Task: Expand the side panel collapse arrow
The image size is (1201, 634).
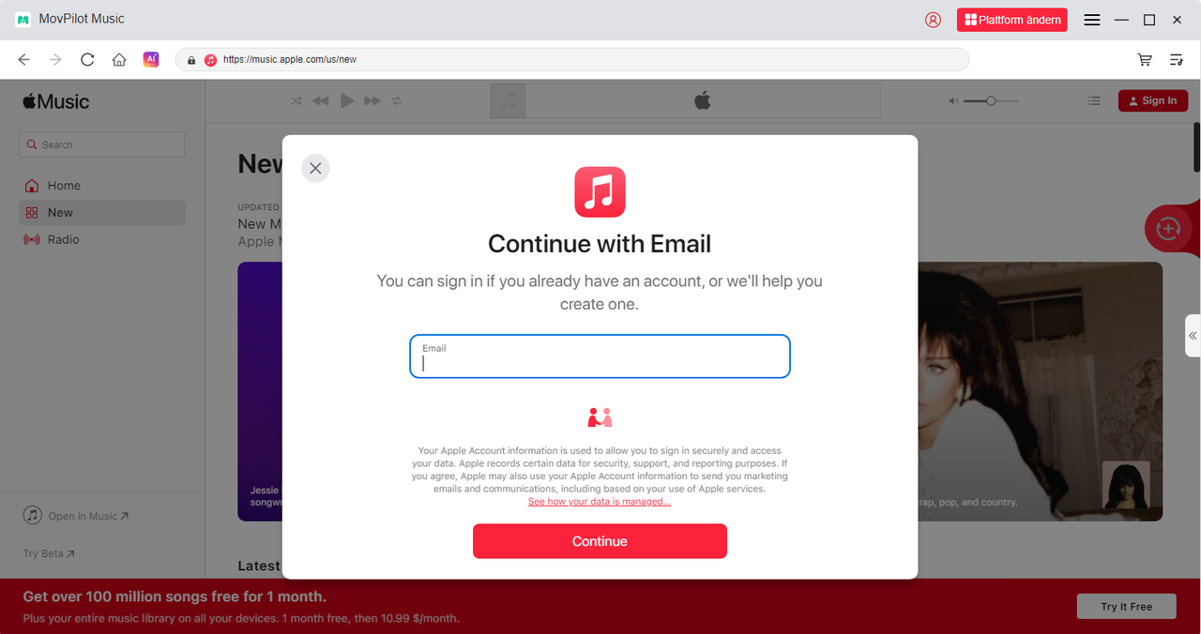Action: tap(1193, 336)
